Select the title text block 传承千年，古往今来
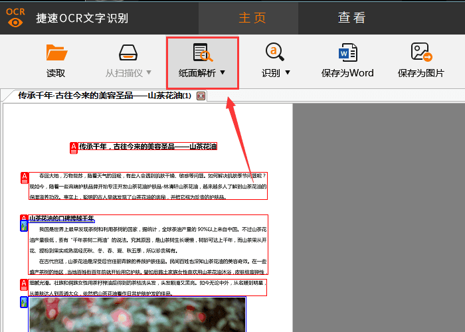Viewport: 465px width, 332px height. pyautogui.click(x=147, y=146)
